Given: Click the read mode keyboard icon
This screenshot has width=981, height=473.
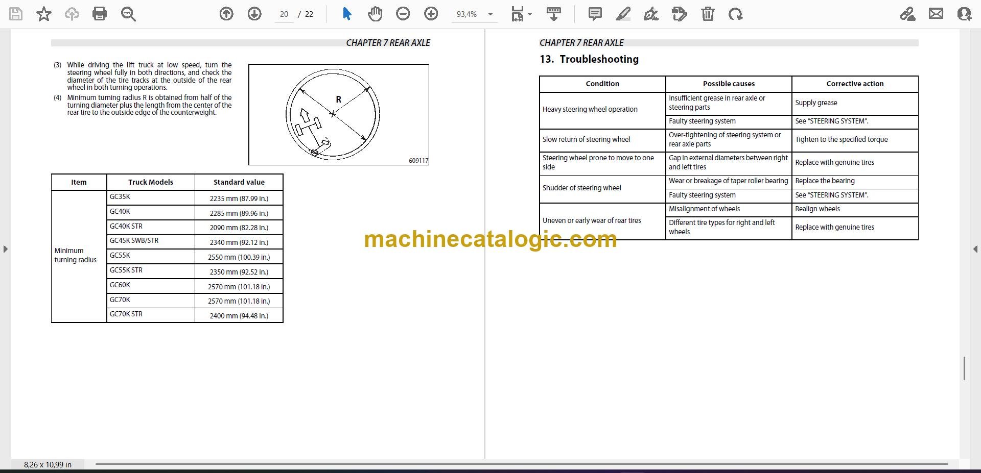Looking at the screenshot, I should click(x=554, y=14).
